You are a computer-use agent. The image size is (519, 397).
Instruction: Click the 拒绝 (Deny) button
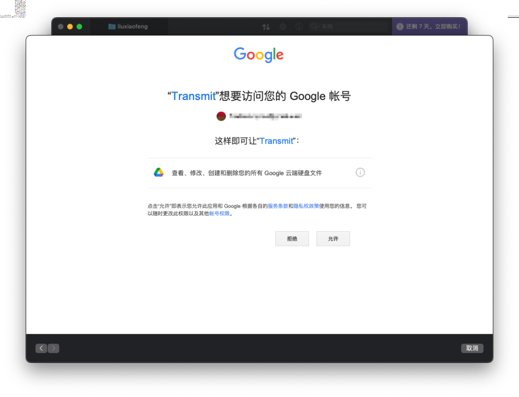coord(292,239)
